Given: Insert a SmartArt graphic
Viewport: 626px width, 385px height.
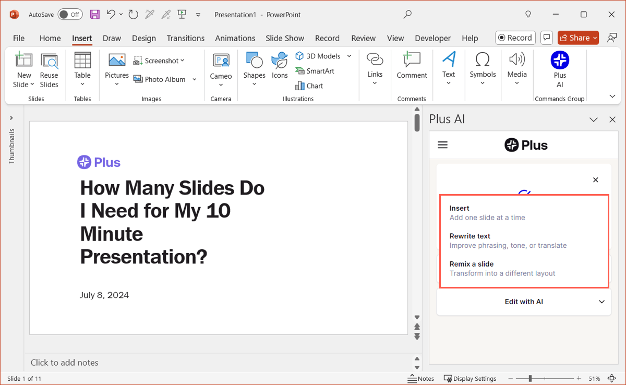Looking at the screenshot, I should pyautogui.click(x=315, y=71).
